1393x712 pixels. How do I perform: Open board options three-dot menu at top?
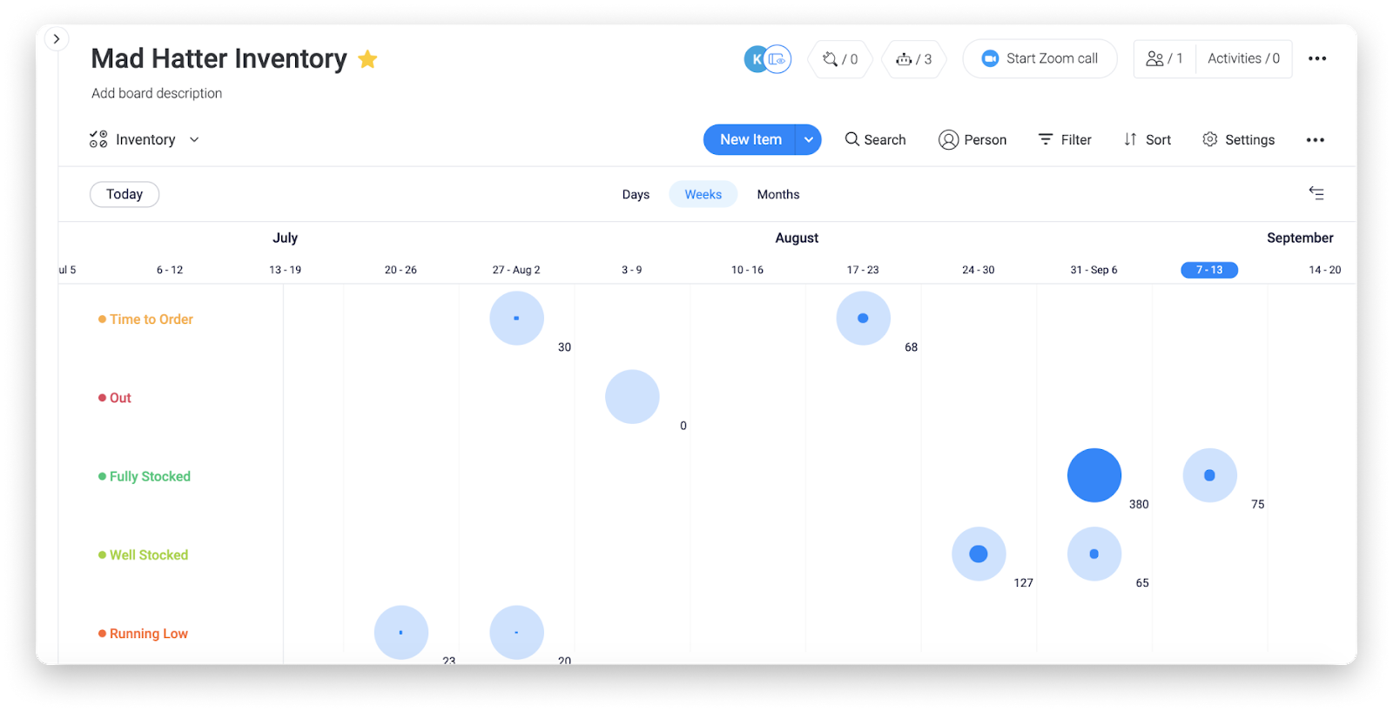pos(1317,58)
